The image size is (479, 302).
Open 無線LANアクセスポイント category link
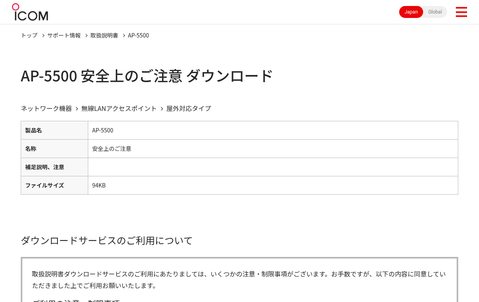click(x=119, y=109)
